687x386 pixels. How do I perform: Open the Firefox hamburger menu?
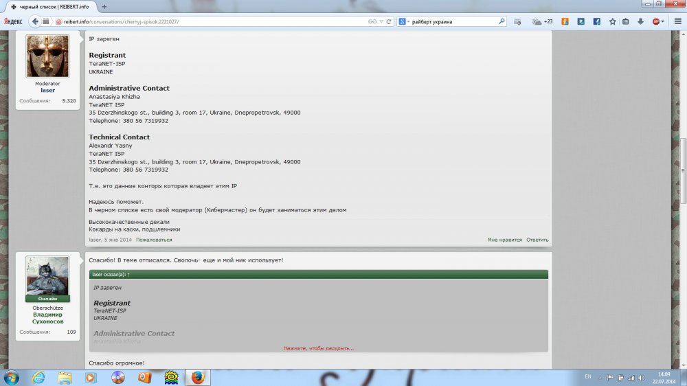(678, 21)
